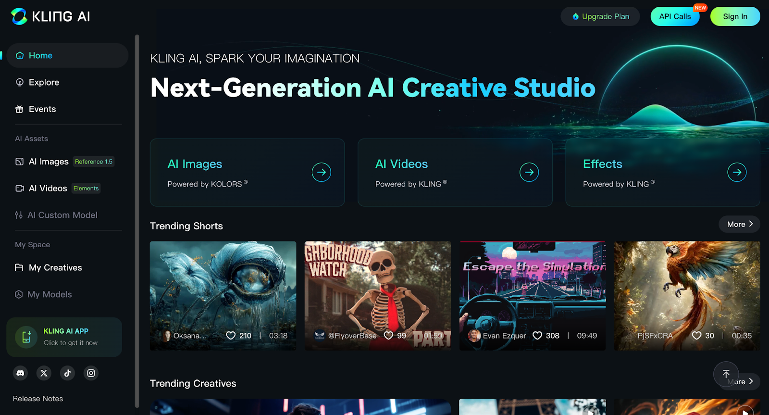
Task: Open the X (Twitter) social link
Action: (x=44, y=373)
